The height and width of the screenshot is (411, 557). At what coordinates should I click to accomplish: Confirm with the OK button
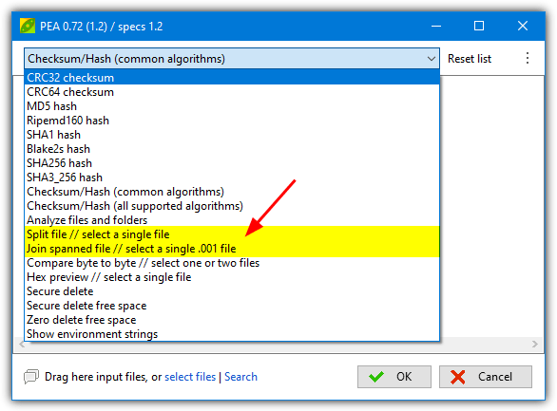click(x=394, y=377)
